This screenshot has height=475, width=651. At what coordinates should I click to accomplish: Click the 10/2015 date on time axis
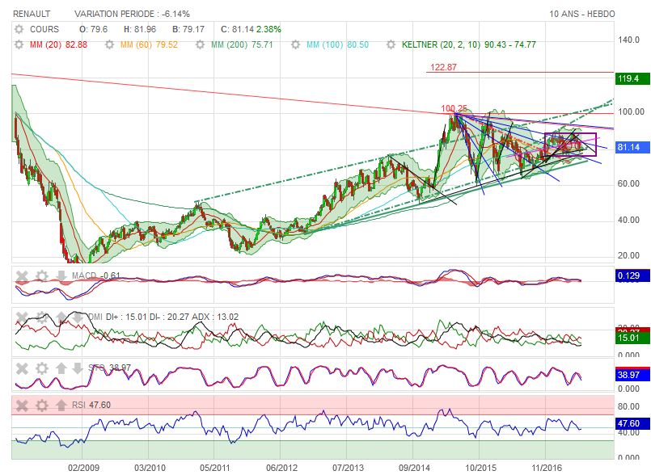click(x=480, y=468)
